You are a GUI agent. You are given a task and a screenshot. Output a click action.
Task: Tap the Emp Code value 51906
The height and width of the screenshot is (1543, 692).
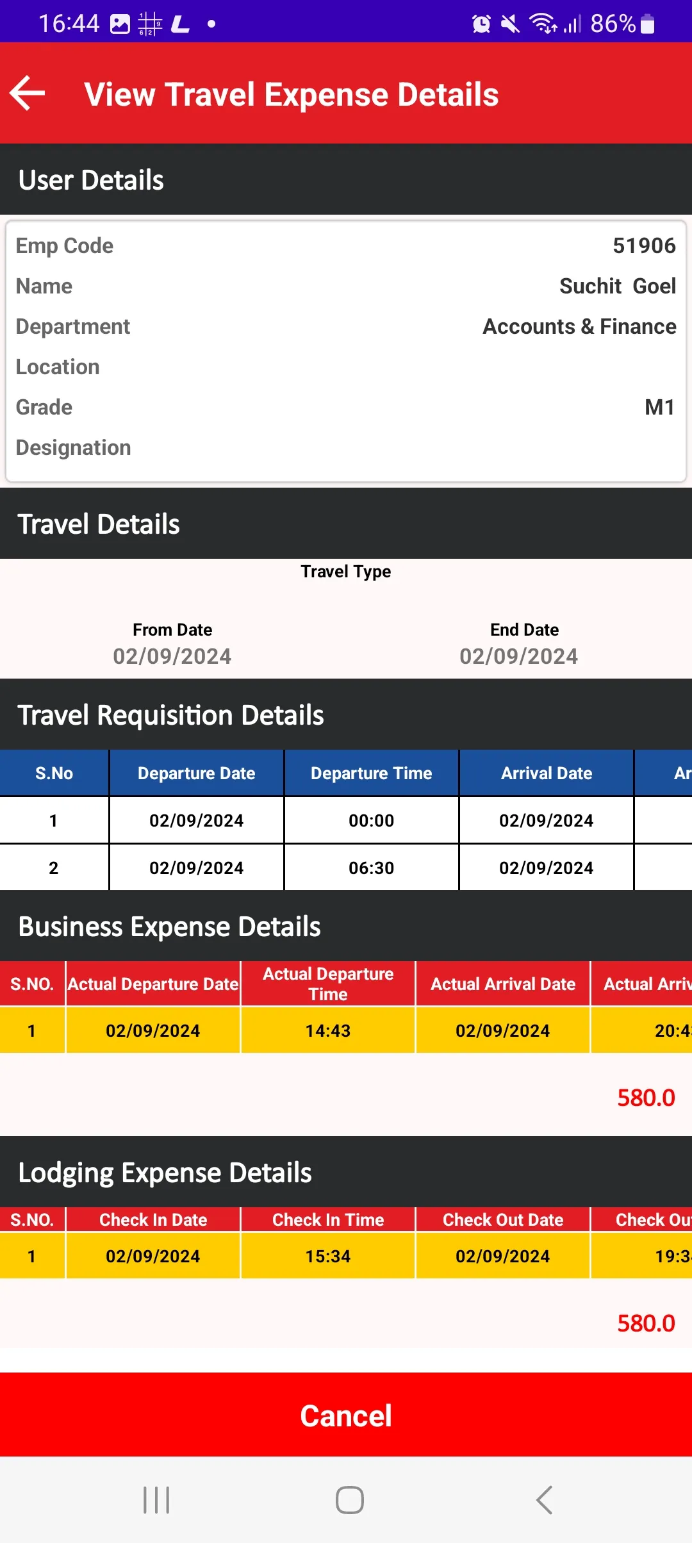coord(644,245)
